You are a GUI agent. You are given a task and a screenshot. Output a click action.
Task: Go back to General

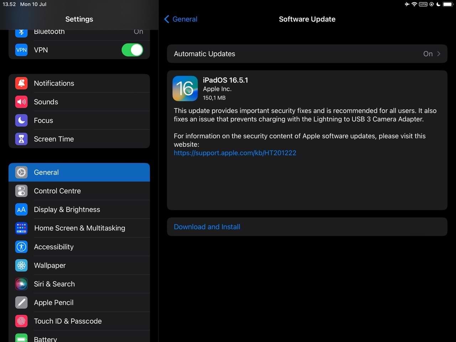[x=181, y=19]
